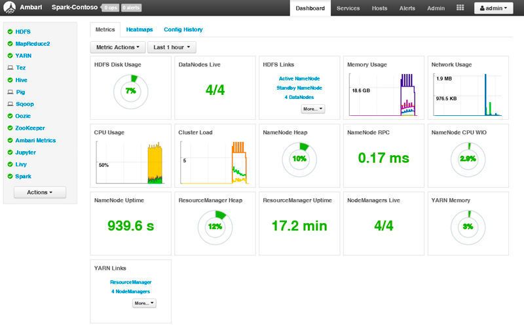Go to the Hosts tab

pyautogui.click(x=379, y=8)
